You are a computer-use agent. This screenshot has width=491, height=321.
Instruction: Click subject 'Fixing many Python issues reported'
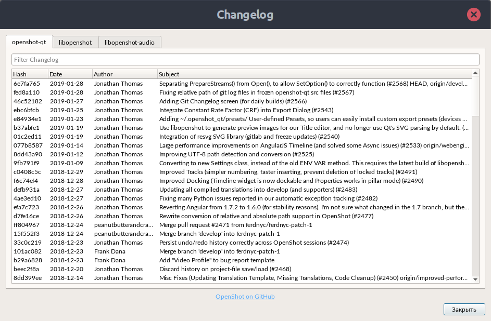tap(268, 198)
